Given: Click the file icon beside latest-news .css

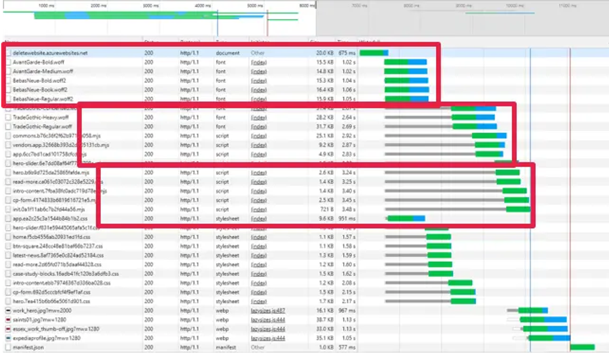Looking at the screenshot, I should click(x=8, y=255).
